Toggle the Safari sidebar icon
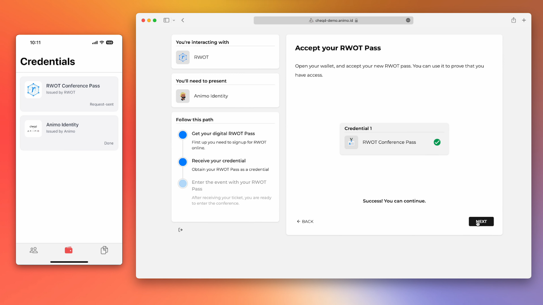 [x=166, y=20]
